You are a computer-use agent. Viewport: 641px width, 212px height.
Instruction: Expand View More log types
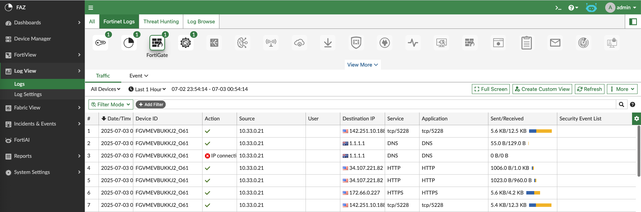(x=362, y=65)
